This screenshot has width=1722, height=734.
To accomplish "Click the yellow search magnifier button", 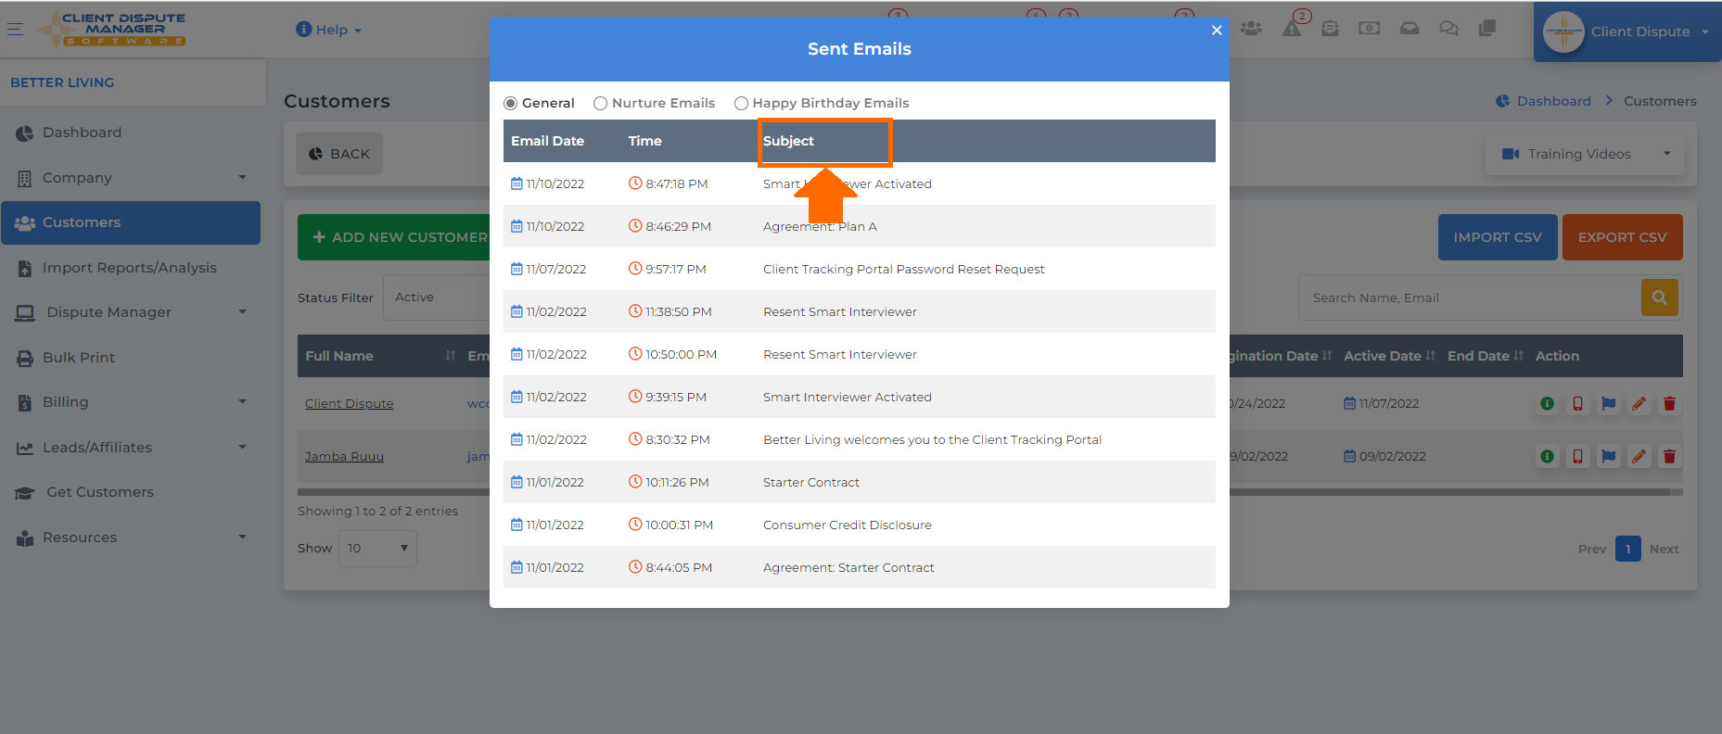I will click(1660, 297).
